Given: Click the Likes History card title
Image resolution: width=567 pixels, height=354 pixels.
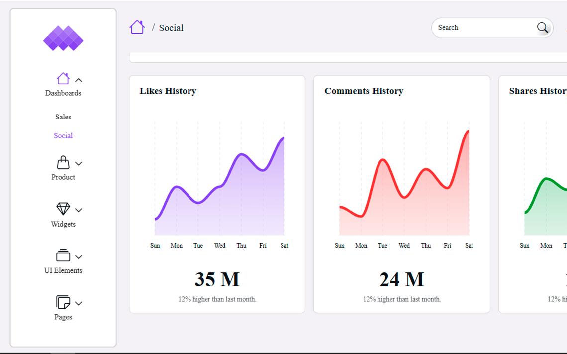Looking at the screenshot, I should (x=168, y=91).
